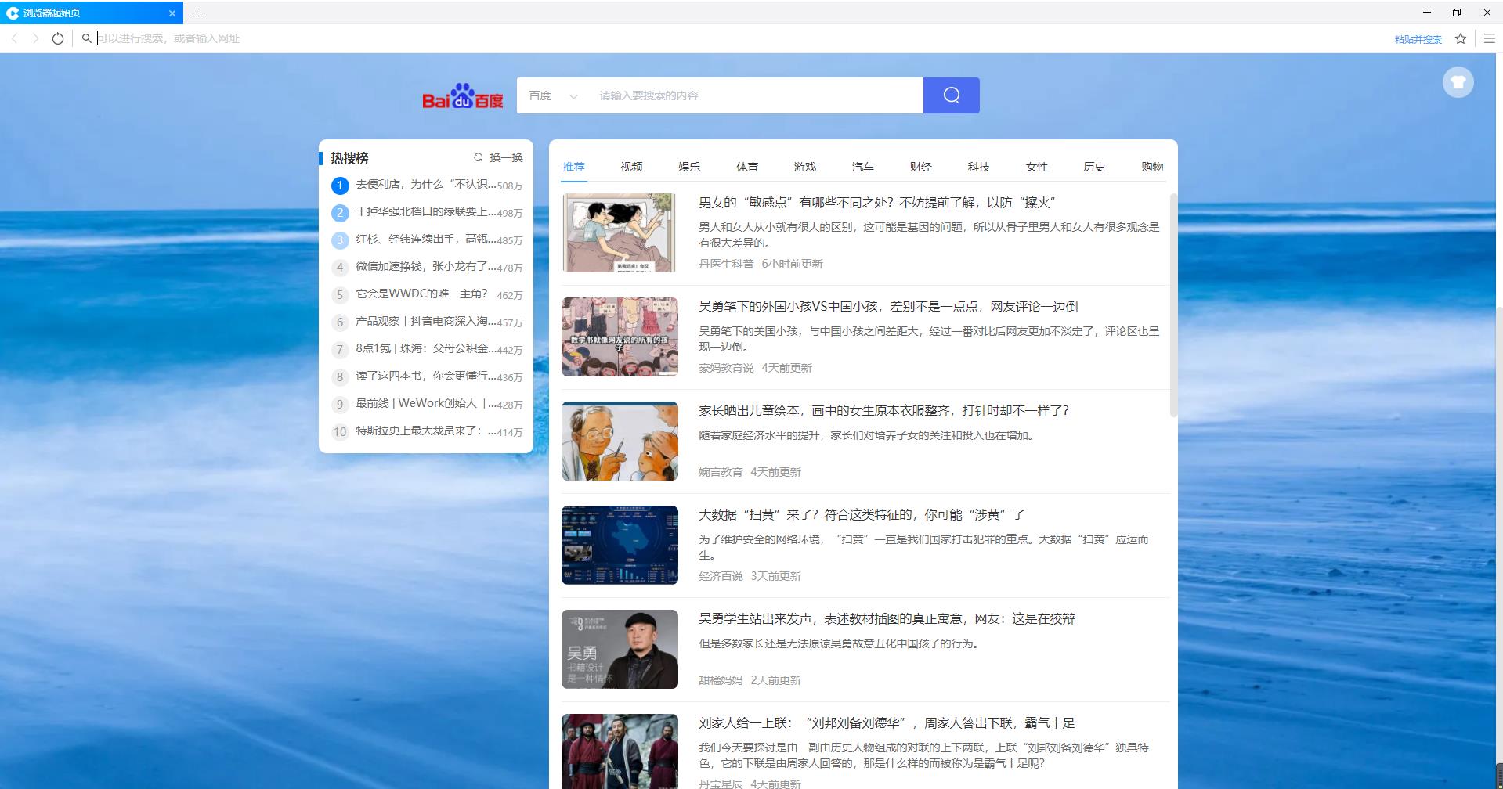Open the skin/theme icon at top right
This screenshot has height=789, width=1503.
1457,81
